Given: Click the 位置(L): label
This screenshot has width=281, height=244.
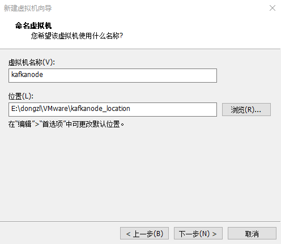Looking at the screenshot, I should 21,96.
